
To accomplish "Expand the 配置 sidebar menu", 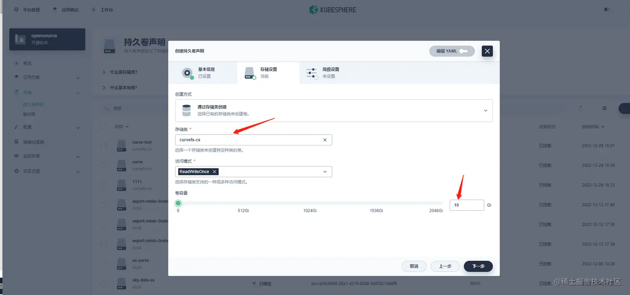I will (78, 127).
